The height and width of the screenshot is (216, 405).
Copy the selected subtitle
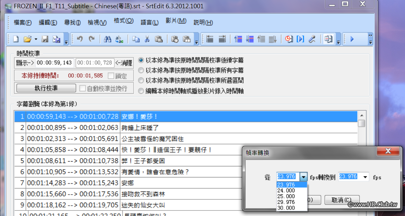(136, 39)
